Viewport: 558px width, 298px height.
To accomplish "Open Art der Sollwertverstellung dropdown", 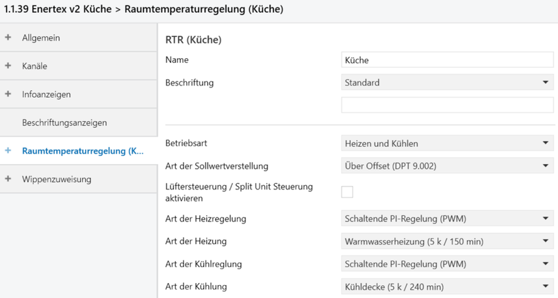I will coord(447,165).
